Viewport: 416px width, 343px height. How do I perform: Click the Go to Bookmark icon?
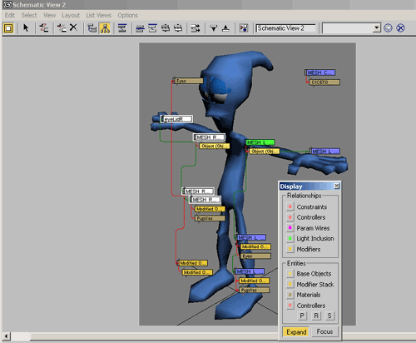[388, 28]
